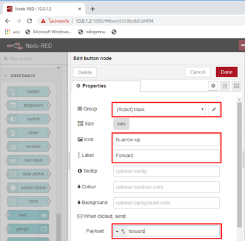Select the date picker node in palette

[28, 174]
